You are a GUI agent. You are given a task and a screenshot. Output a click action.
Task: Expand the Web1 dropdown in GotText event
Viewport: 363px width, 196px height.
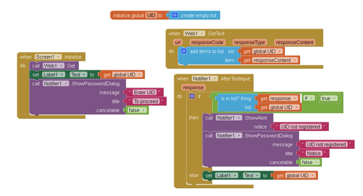tap(202, 34)
